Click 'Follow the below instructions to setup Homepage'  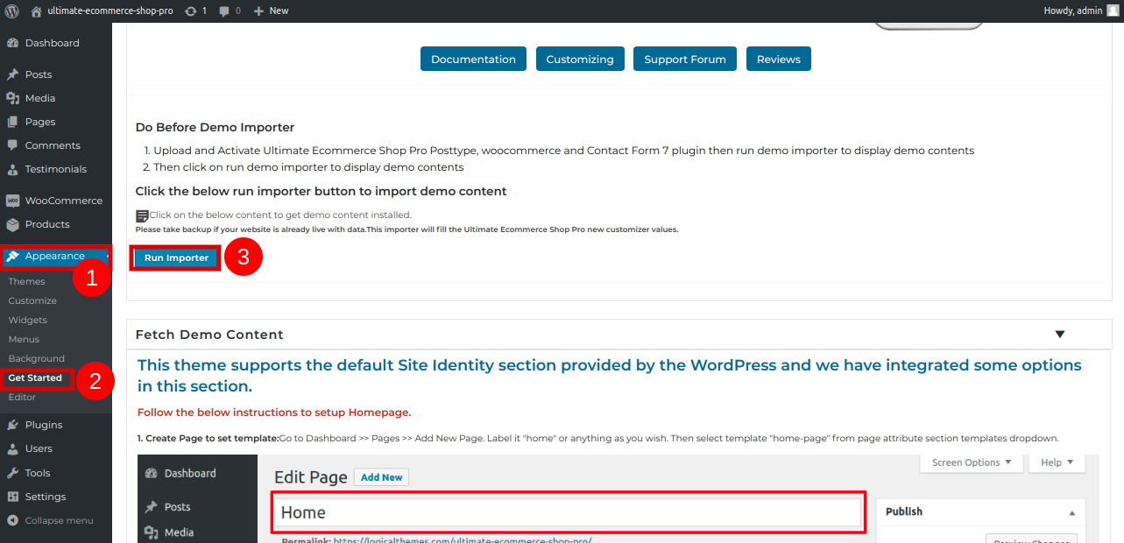(x=274, y=412)
